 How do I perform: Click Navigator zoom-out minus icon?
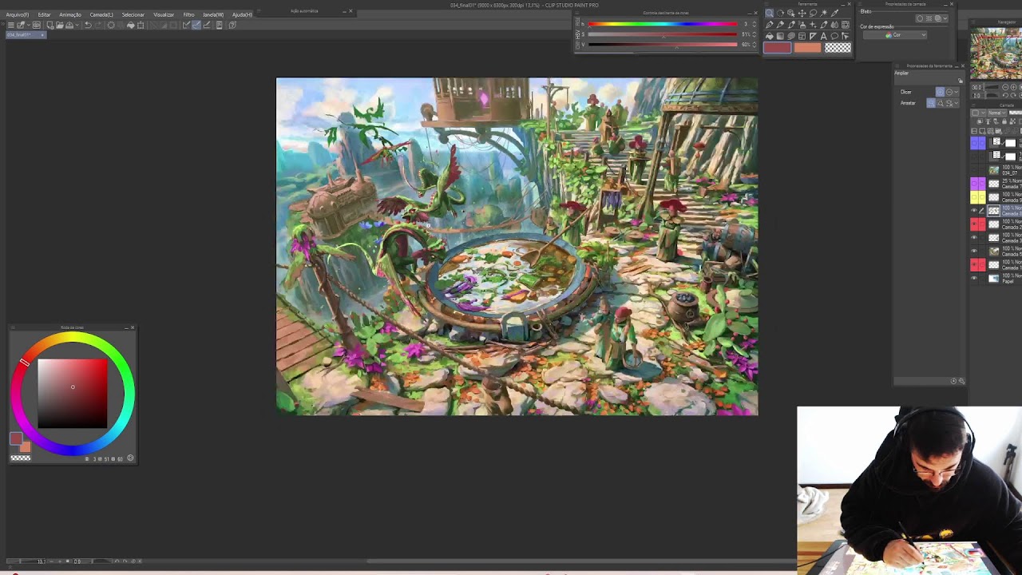coord(1005,87)
